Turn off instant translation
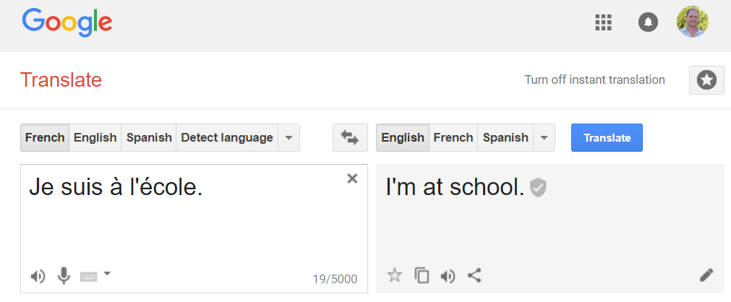 (x=594, y=79)
